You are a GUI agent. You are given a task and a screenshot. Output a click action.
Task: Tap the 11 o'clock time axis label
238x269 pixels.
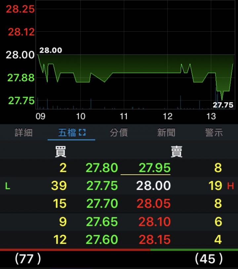124,116
